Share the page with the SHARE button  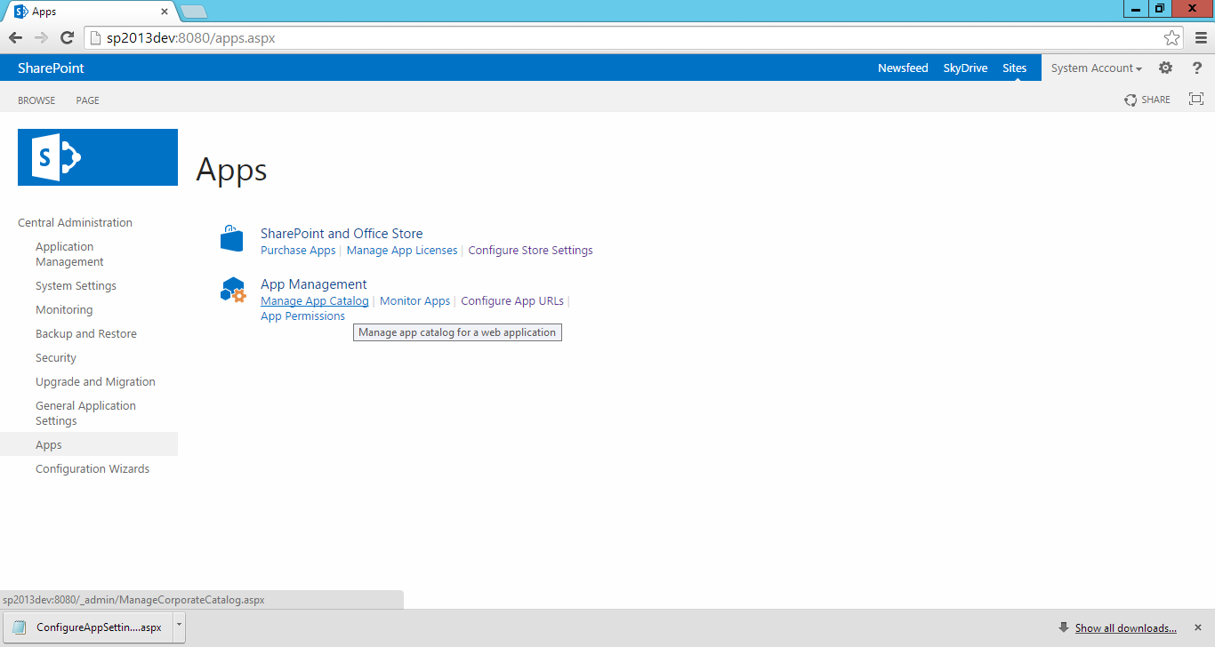1147,100
